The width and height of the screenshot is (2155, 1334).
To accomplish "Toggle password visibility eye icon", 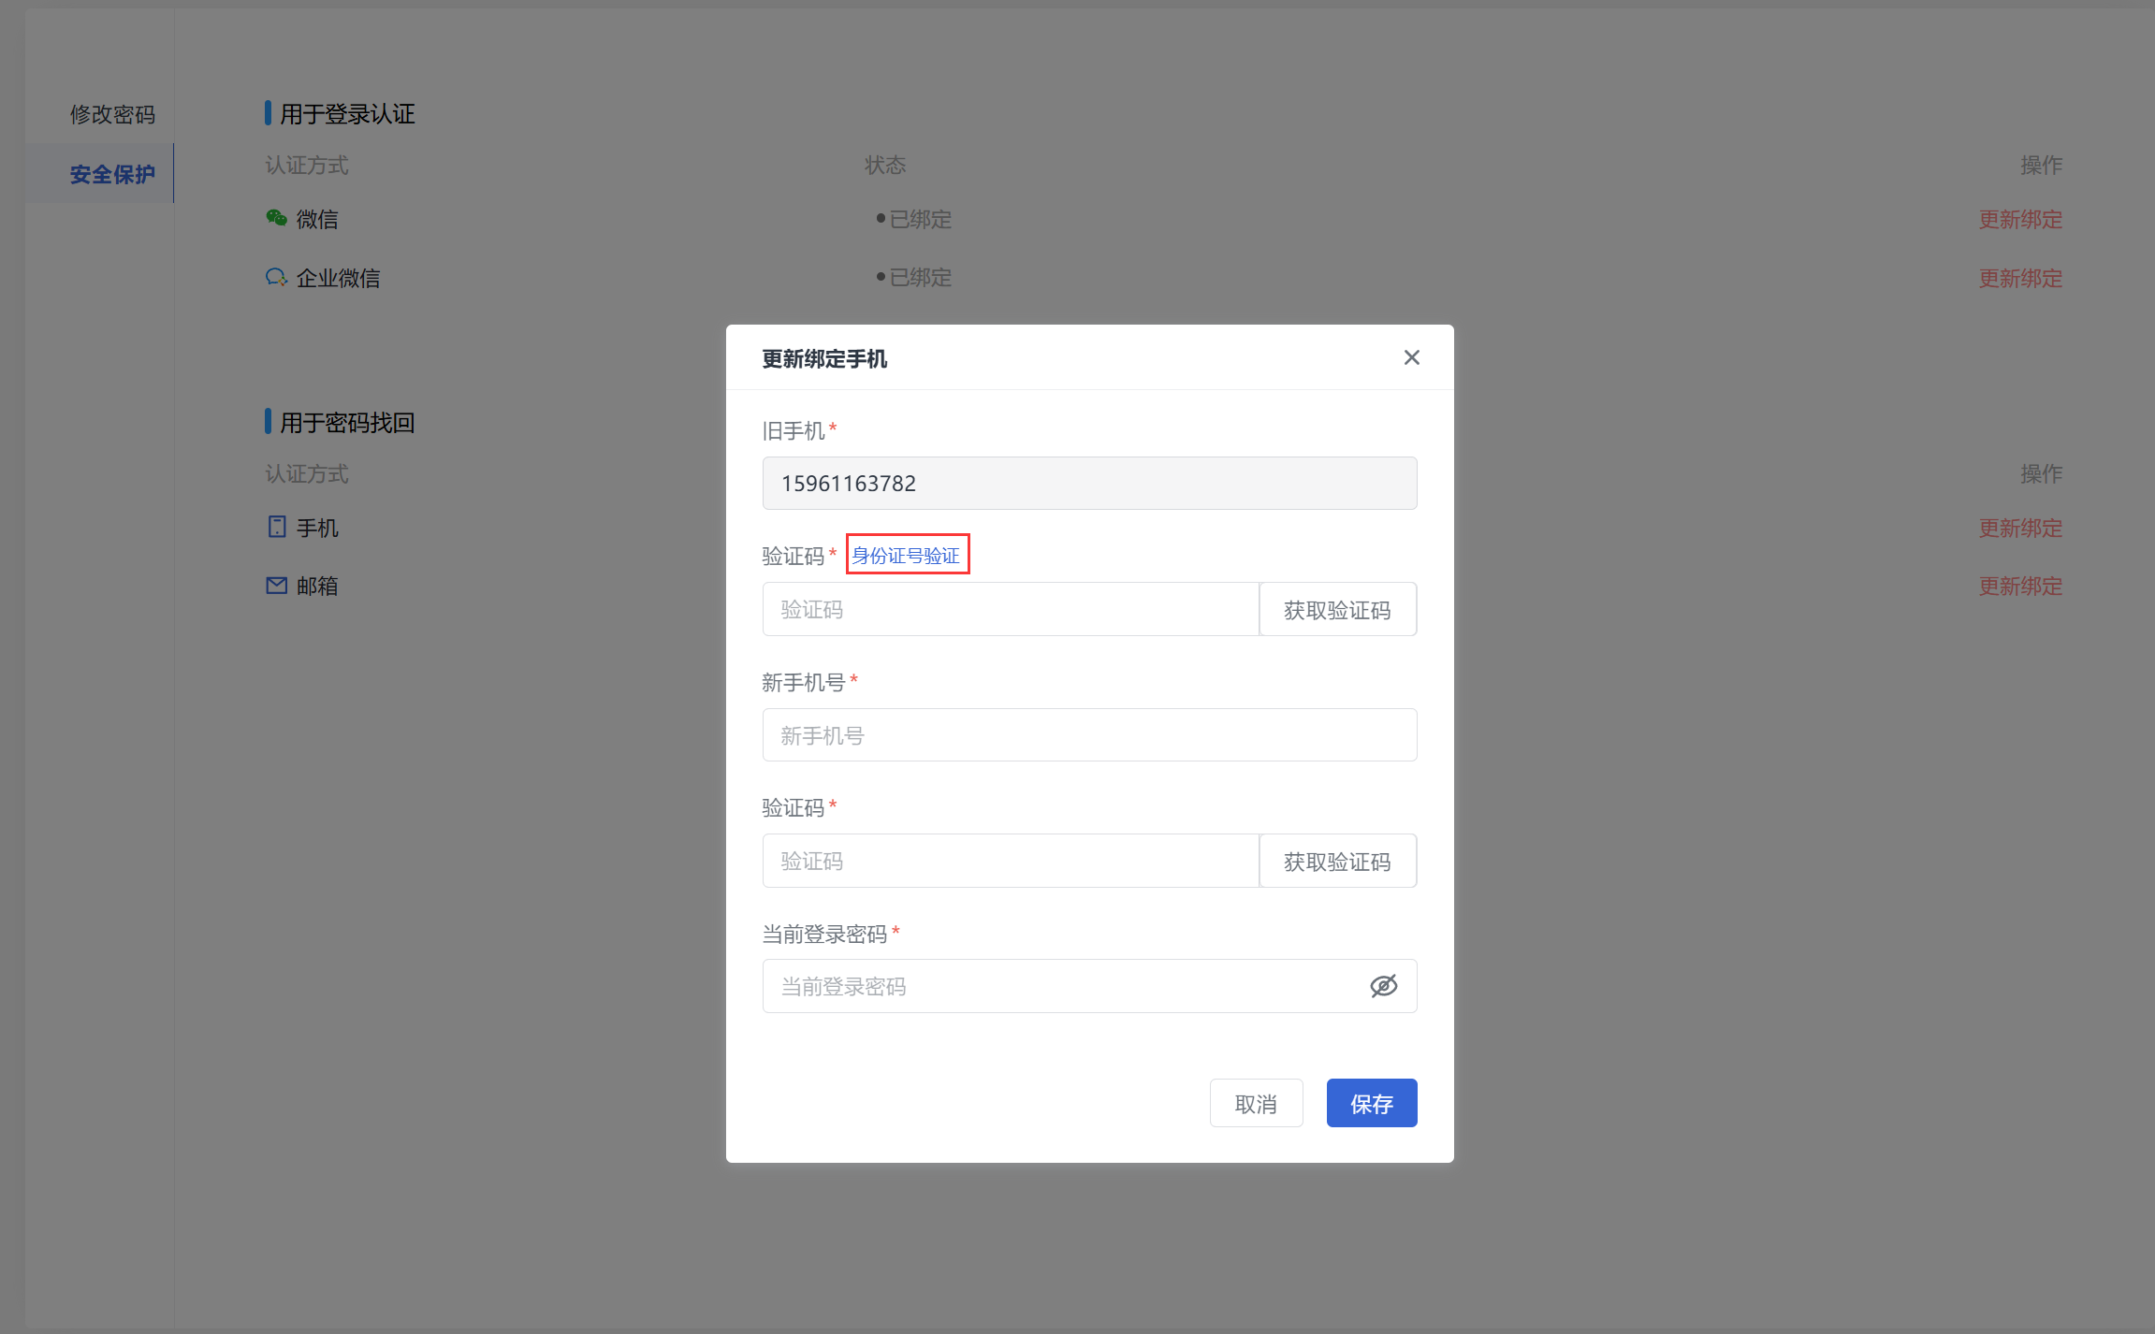I will (x=1383, y=986).
